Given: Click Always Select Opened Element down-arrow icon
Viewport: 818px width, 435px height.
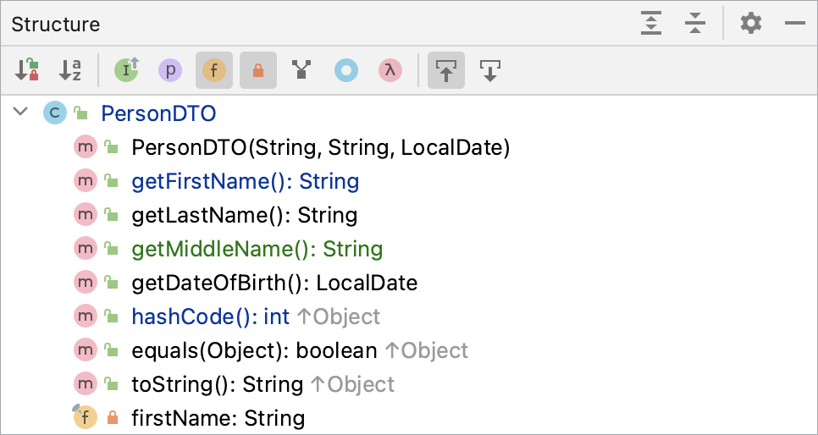Looking at the screenshot, I should point(490,70).
